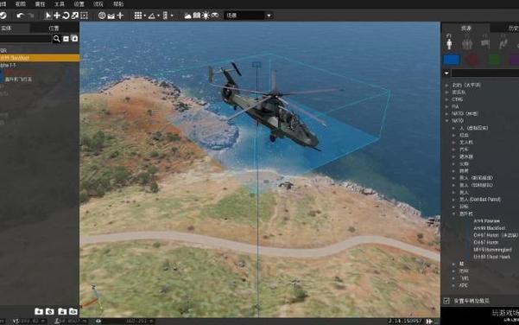Activate the translation move widget tool
The image size is (519, 325).
57,16
